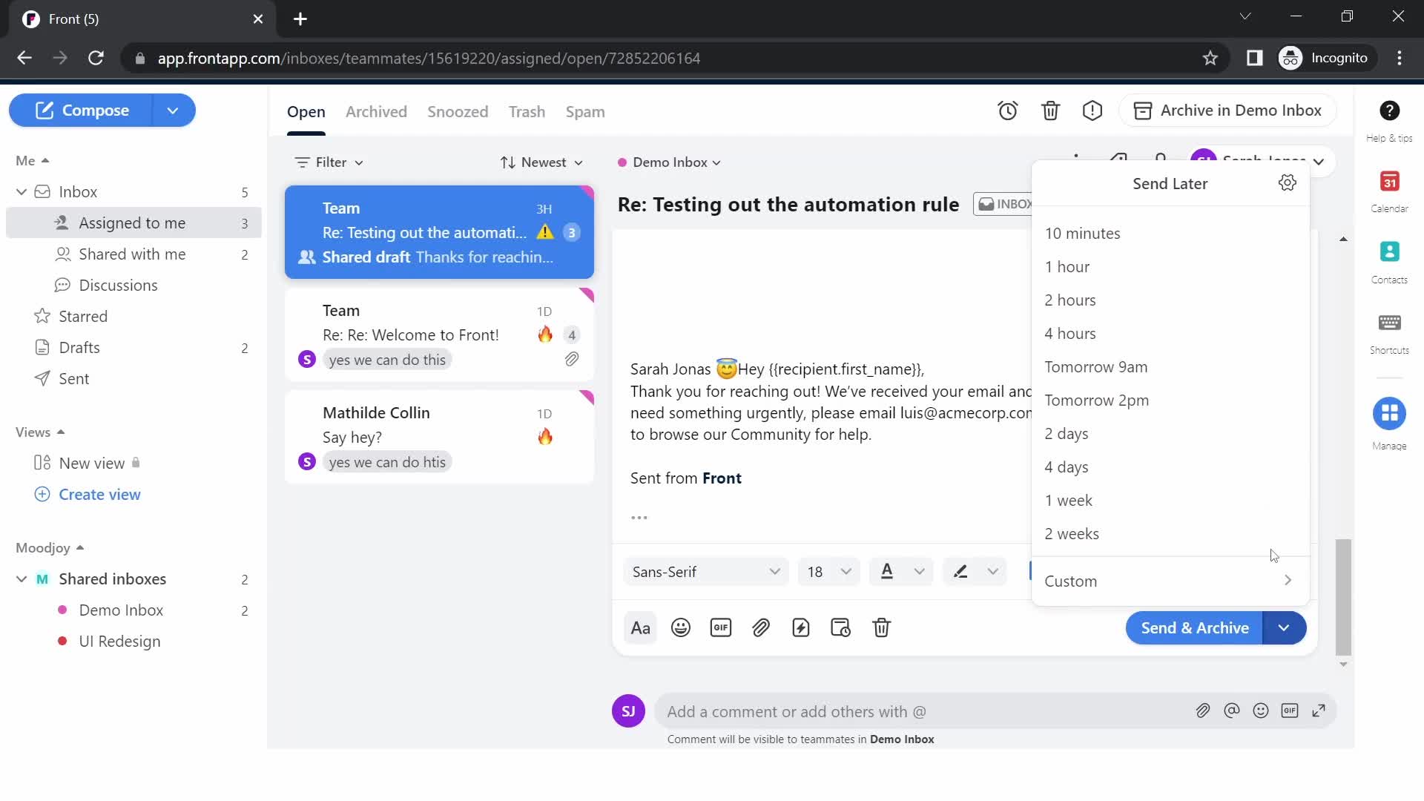1424x801 pixels.
Task: Click the snooze clock icon in top toolbar
Action: (x=1007, y=110)
